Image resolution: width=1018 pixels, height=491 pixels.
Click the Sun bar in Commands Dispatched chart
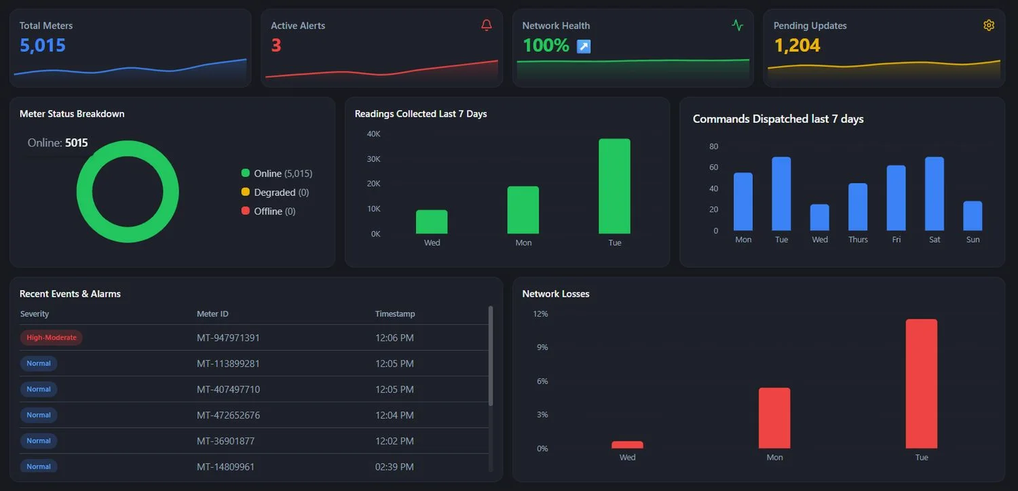973,216
